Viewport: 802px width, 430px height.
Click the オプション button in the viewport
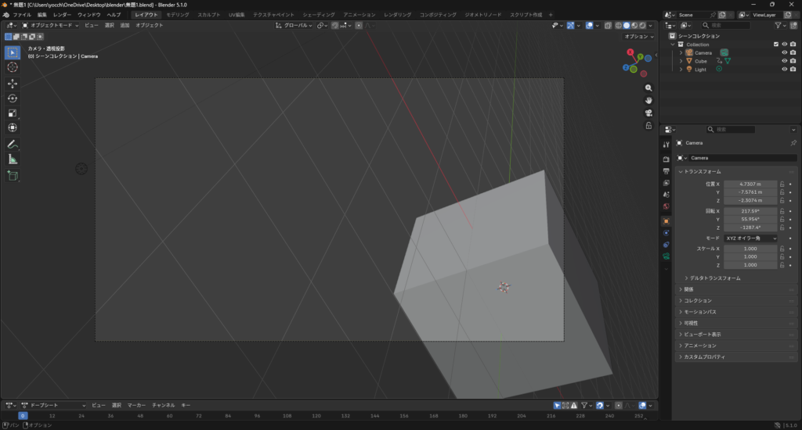coord(638,37)
